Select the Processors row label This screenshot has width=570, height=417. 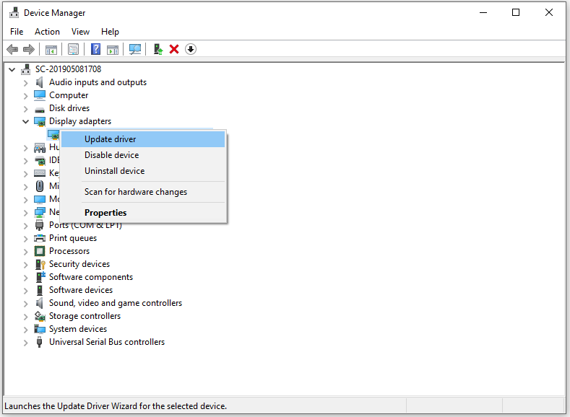pos(69,251)
